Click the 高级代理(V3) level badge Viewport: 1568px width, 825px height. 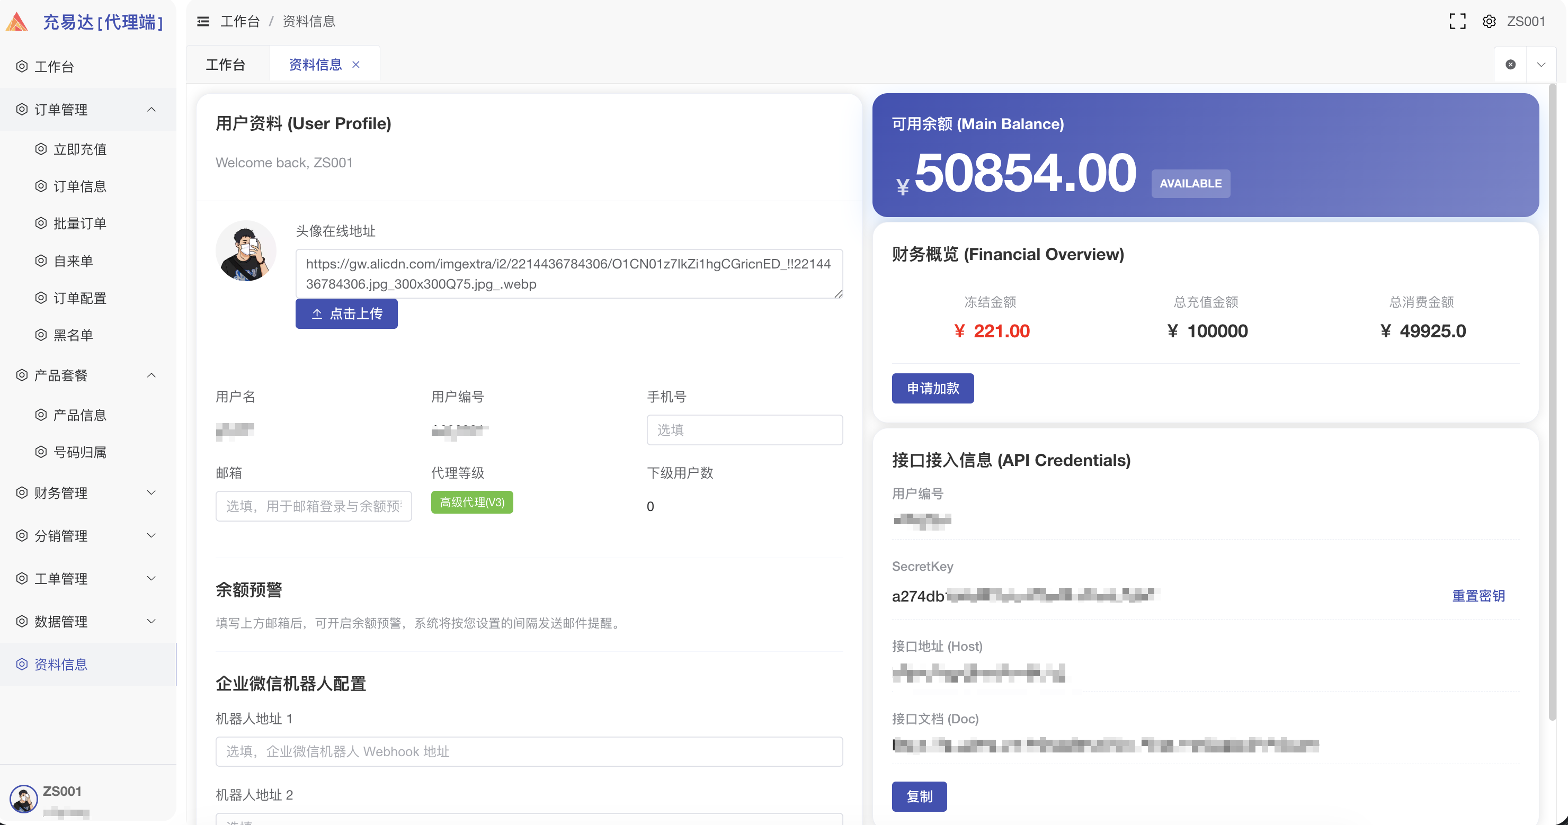click(x=472, y=503)
